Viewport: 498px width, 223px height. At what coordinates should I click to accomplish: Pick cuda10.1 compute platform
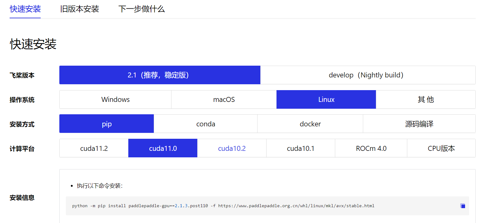tap(300, 148)
